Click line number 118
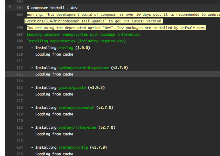220x156 pixels. [x=20, y=107]
